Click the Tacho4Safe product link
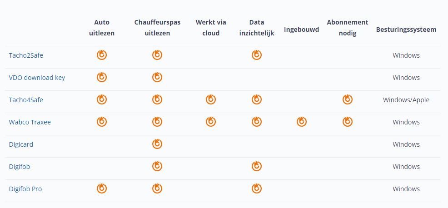Viewport: 448px width, 208px height. [x=26, y=100]
